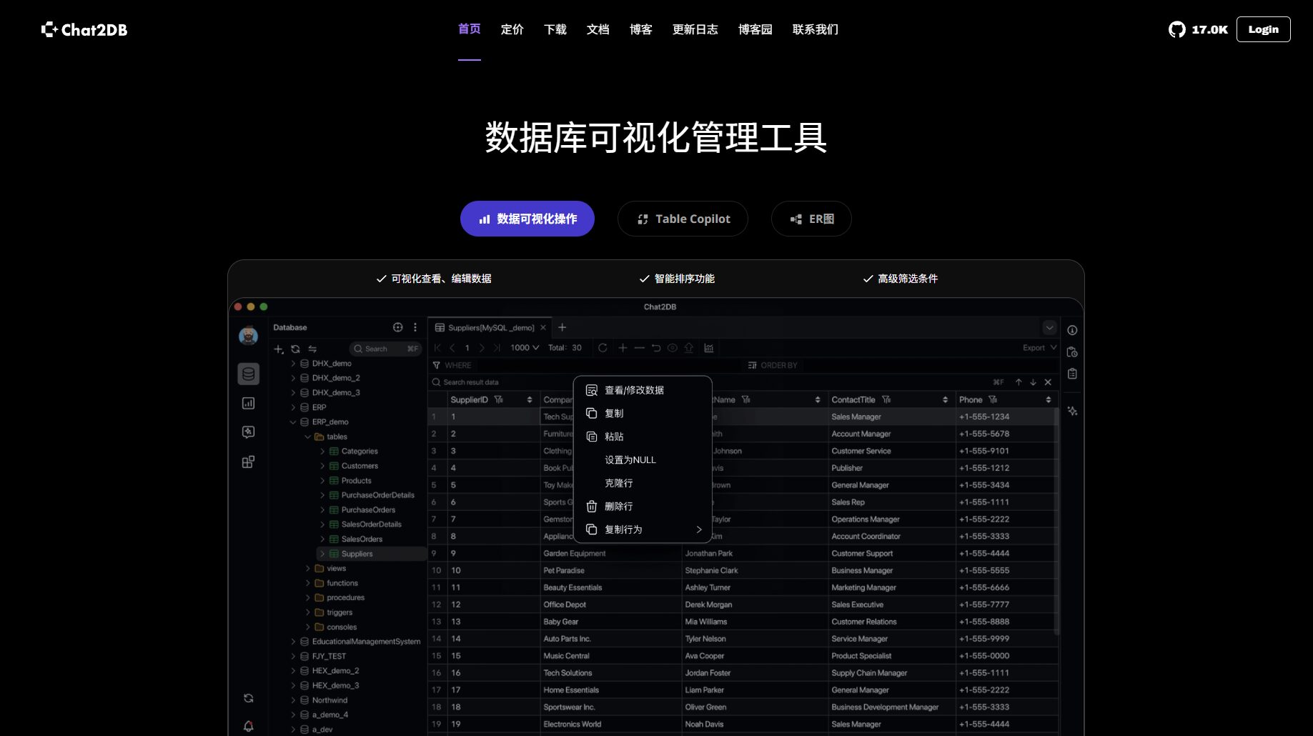1313x736 pixels.
Task: Open the AI chat panel from the sidebar
Action: (248, 432)
